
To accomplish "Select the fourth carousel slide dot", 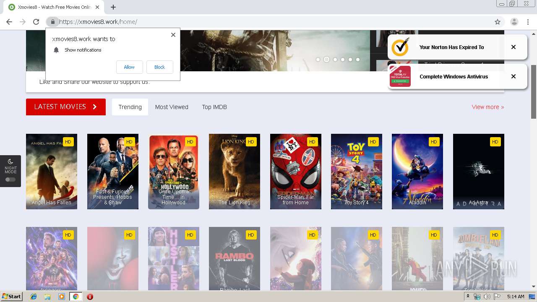I will [343, 60].
